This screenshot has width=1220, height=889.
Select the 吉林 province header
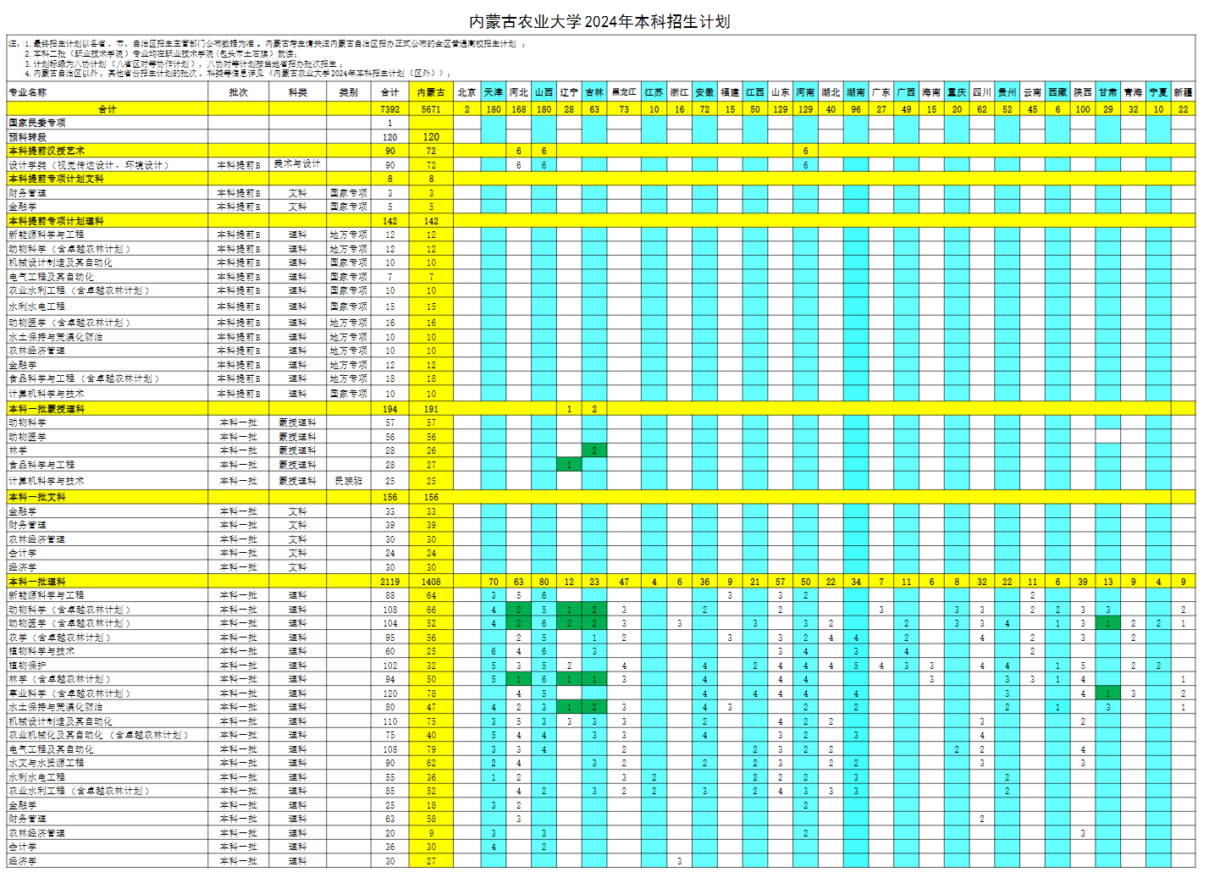pos(594,92)
